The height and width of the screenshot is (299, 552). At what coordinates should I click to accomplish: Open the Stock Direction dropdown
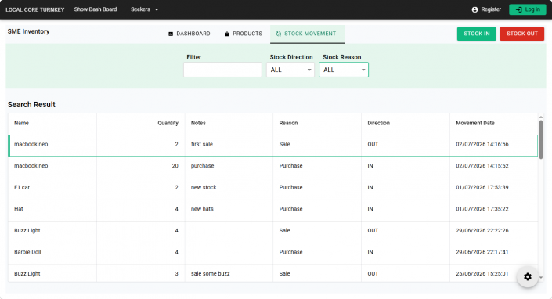click(290, 70)
